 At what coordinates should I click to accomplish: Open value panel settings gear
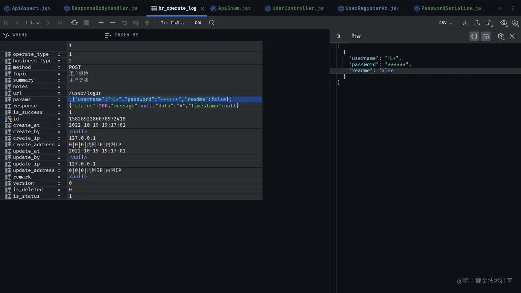pos(501,36)
